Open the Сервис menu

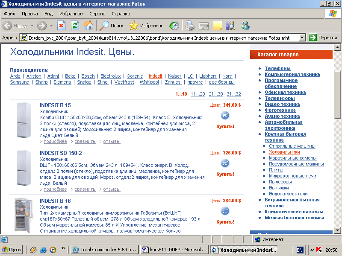[97, 14]
